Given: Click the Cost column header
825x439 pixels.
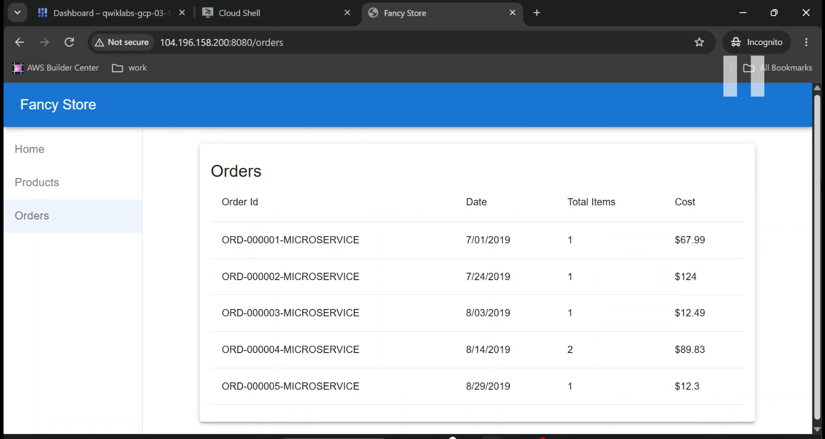Looking at the screenshot, I should [685, 202].
